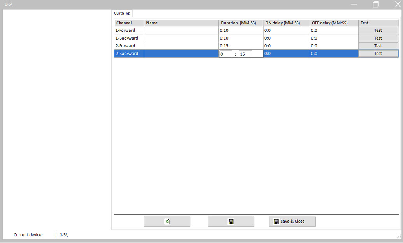Click ON delay cell of 2-Backward

click(x=286, y=54)
